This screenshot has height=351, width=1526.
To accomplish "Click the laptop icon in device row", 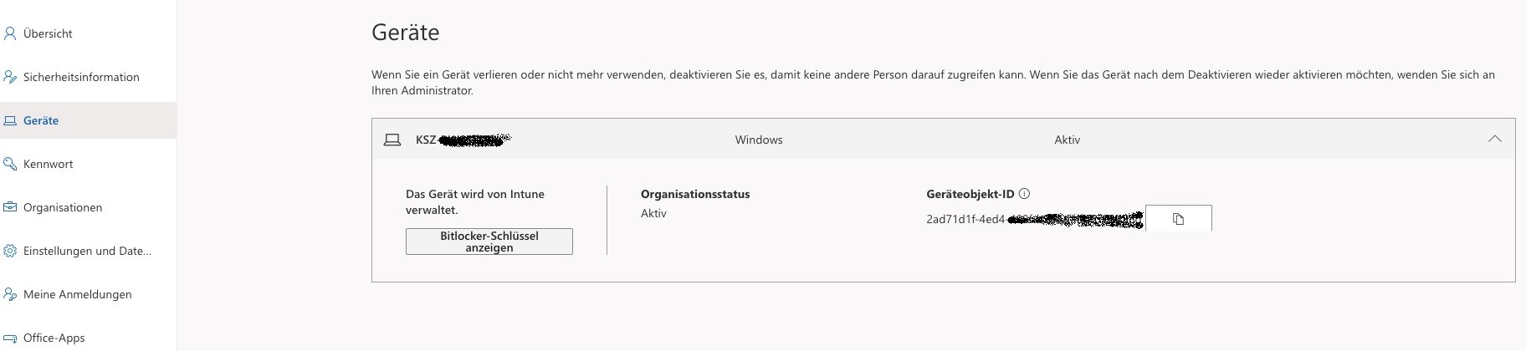I will (392, 140).
